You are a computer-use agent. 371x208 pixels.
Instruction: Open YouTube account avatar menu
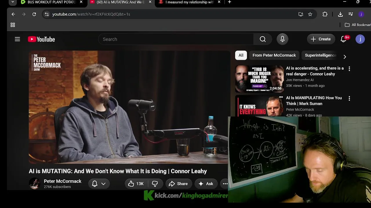coord(360,39)
